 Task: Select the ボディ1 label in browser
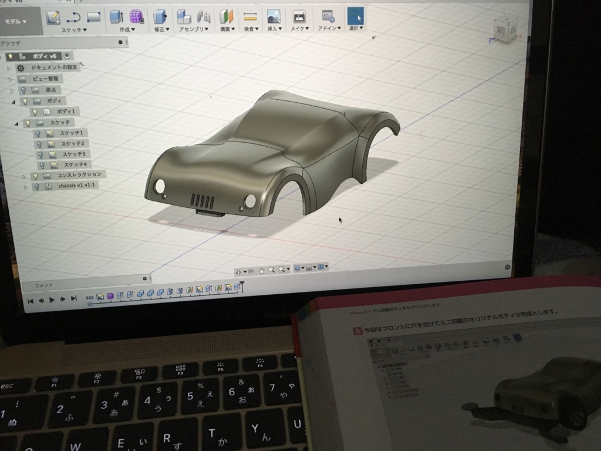tap(66, 112)
